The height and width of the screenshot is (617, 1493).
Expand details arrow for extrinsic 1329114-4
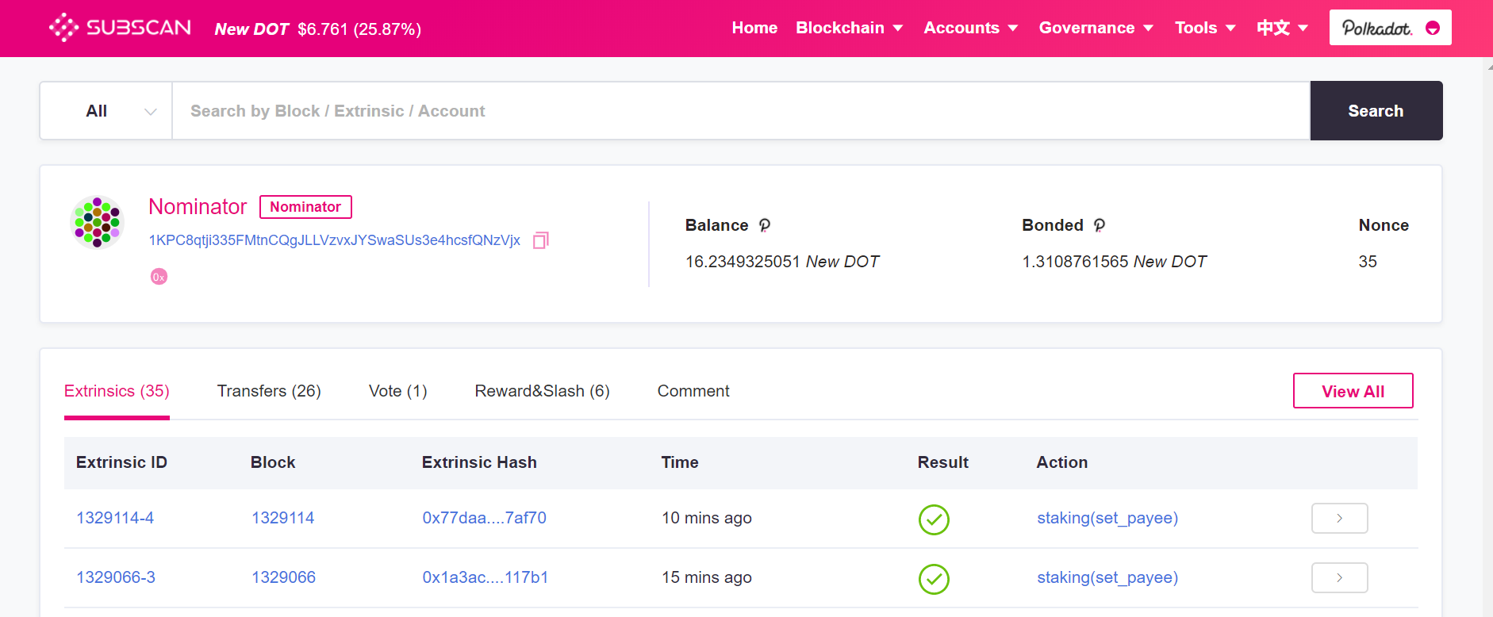point(1339,519)
